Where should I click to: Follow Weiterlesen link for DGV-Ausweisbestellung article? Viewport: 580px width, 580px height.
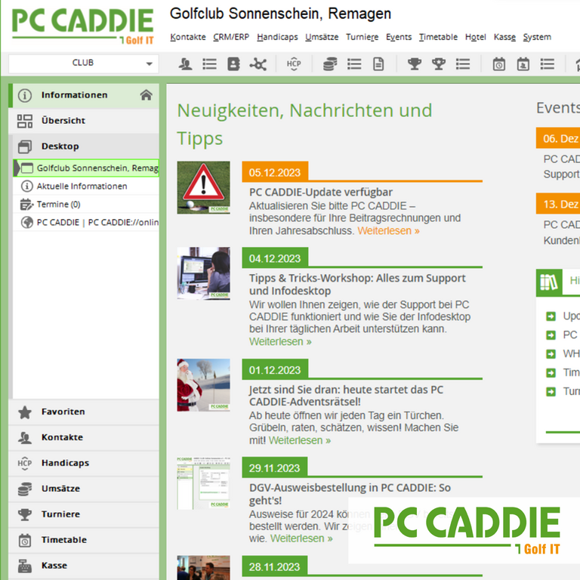(x=301, y=538)
